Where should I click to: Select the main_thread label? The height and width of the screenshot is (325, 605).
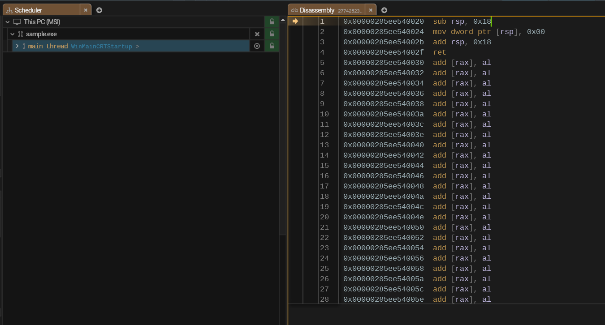[x=48, y=46]
